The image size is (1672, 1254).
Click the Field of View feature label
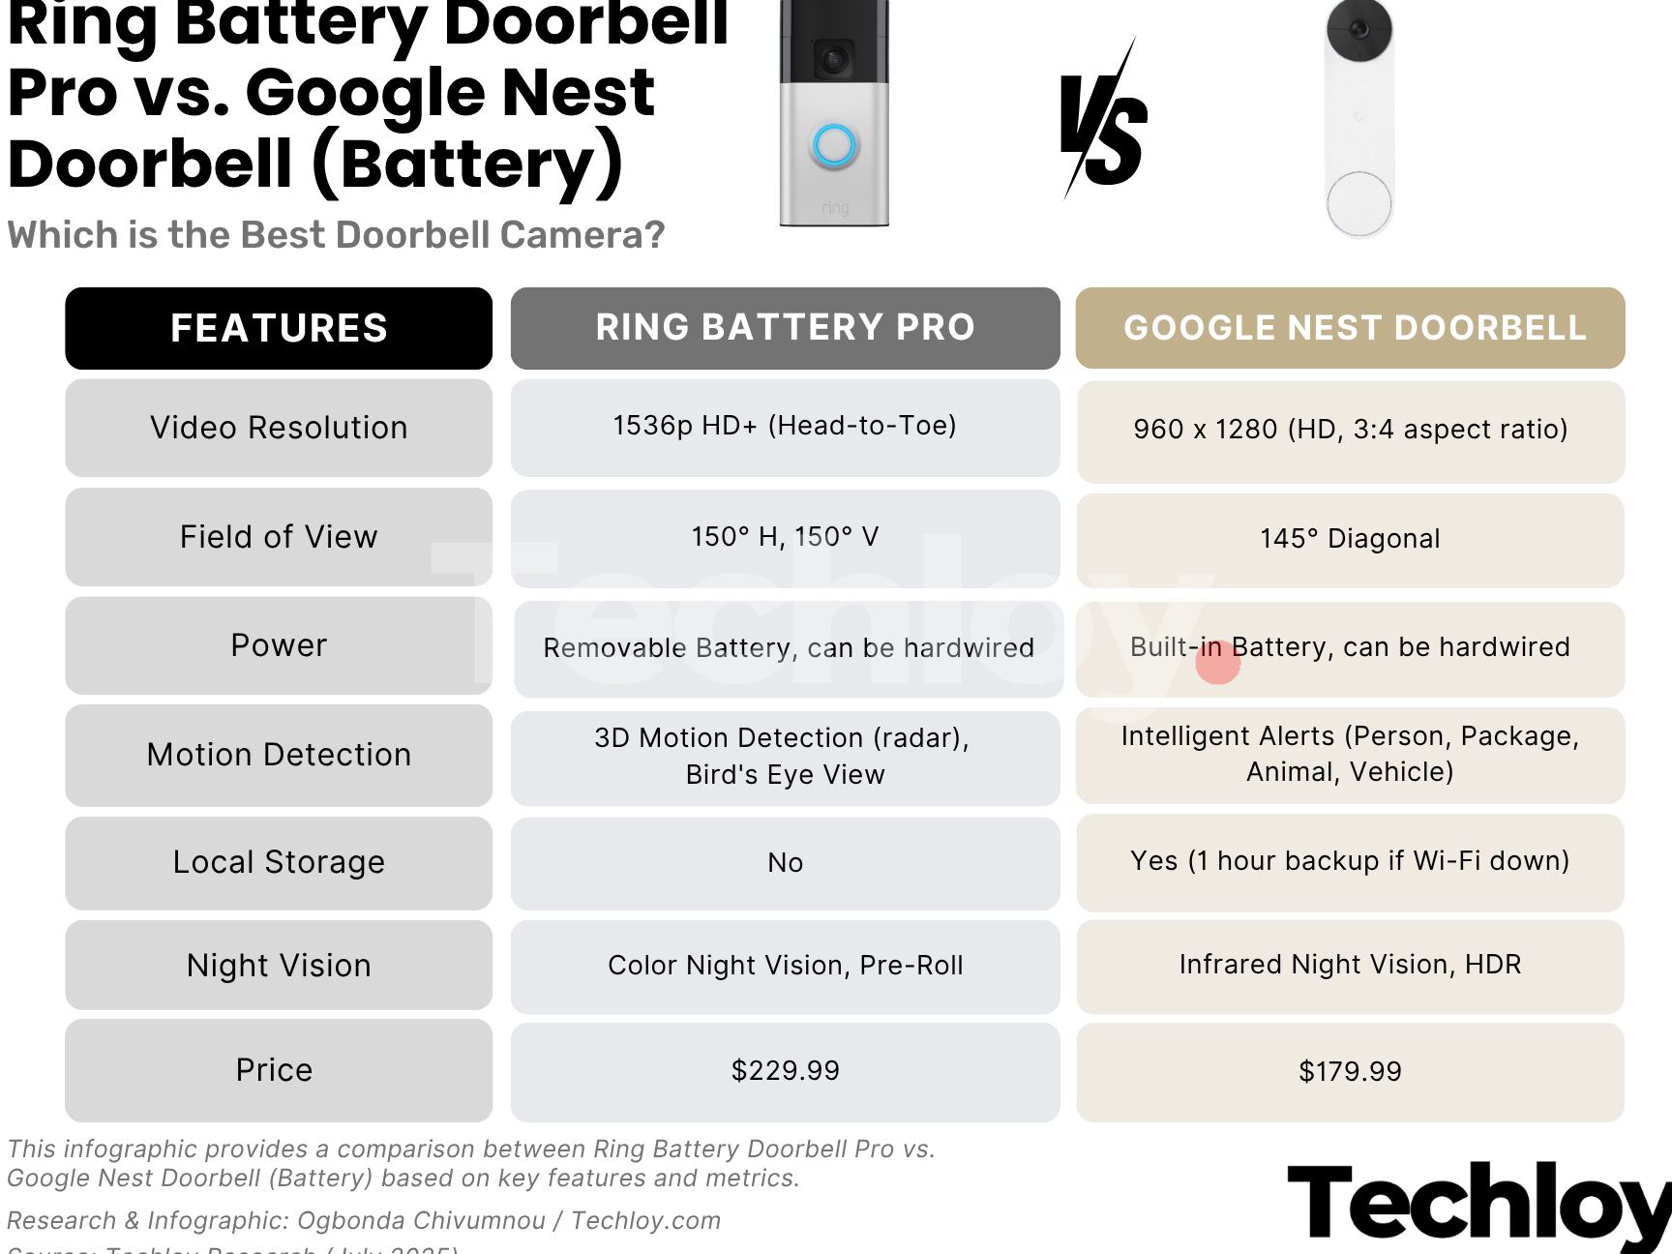pyautogui.click(x=279, y=537)
